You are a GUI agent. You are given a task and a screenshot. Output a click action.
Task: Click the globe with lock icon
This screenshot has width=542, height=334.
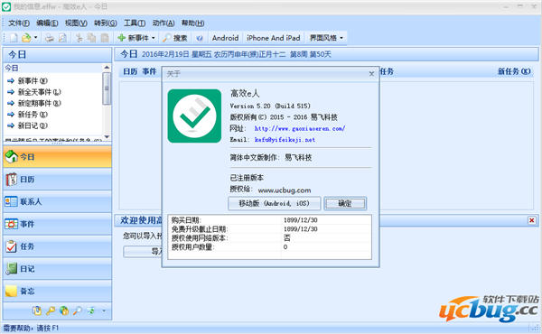pyautogui.click(x=64, y=311)
